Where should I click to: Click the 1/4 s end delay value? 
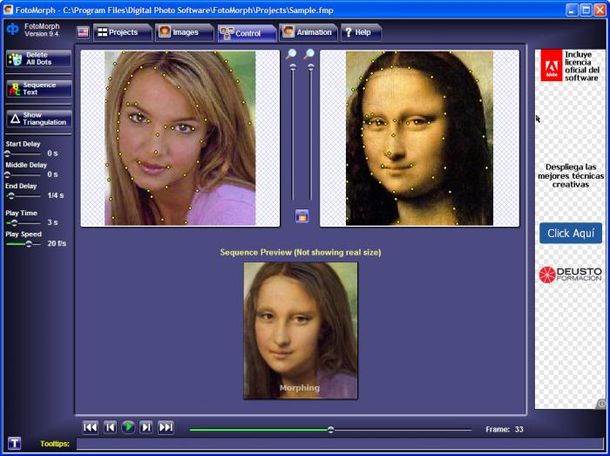[56, 195]
